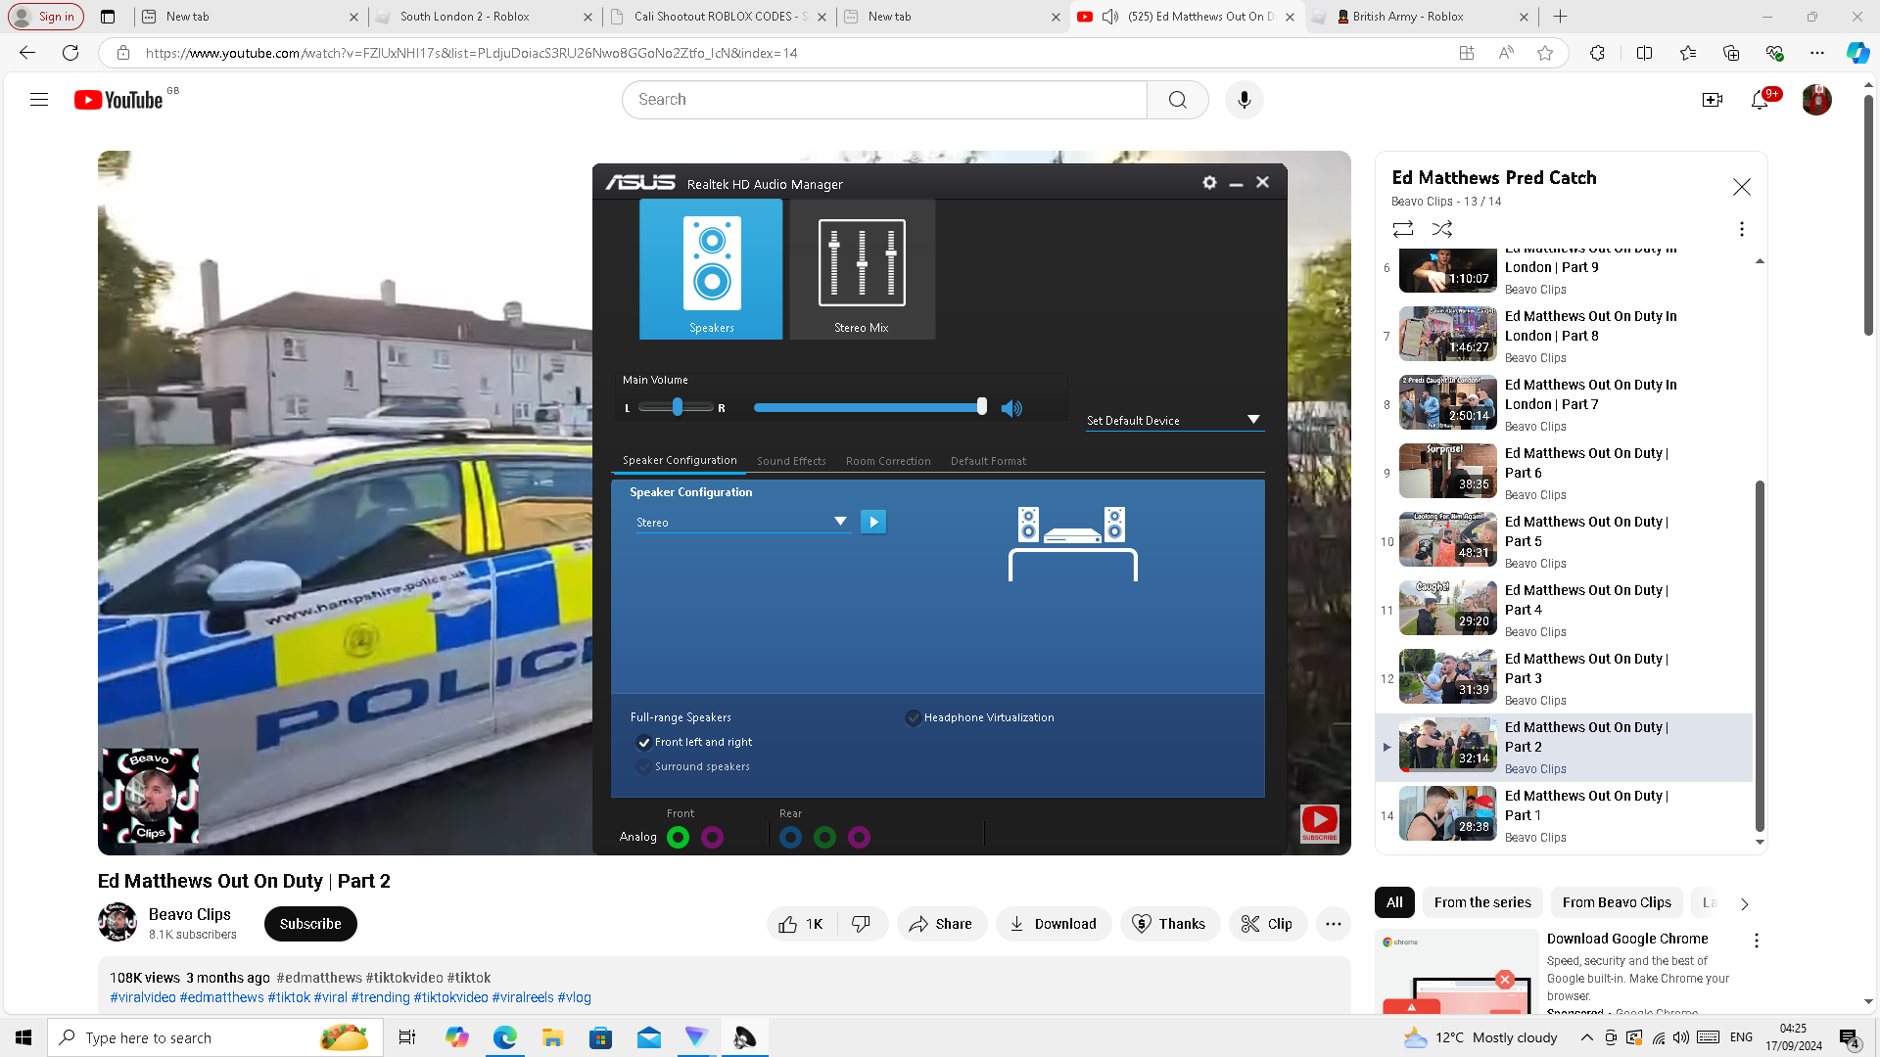Switch to Sound Effects tab
Screen dimensions: 1880x1057
click(791, 461)
